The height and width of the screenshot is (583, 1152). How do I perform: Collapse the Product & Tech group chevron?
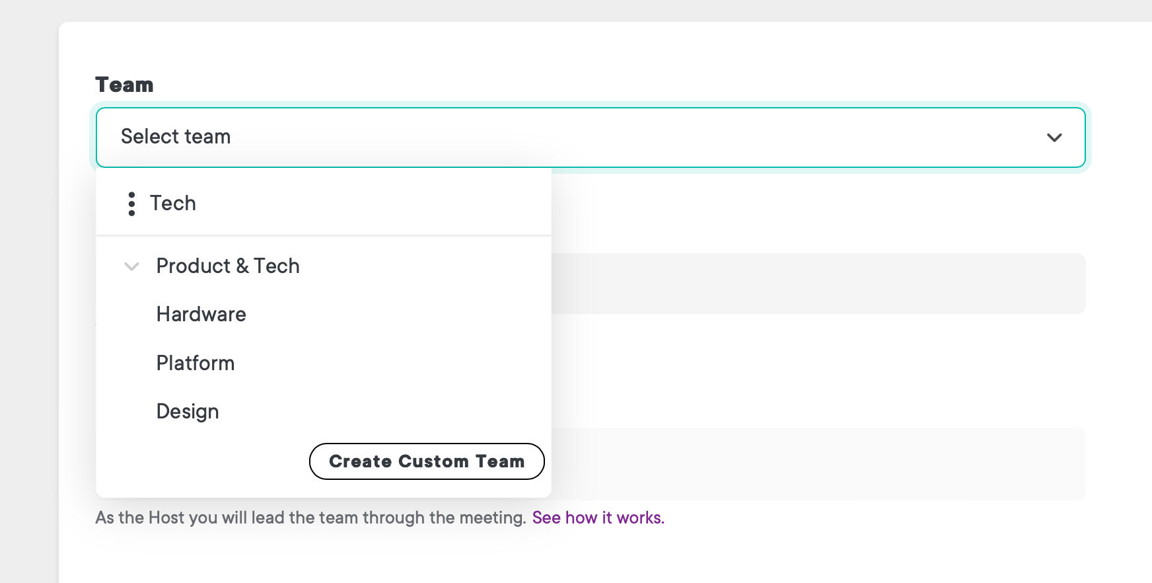(x=132, y=266)
